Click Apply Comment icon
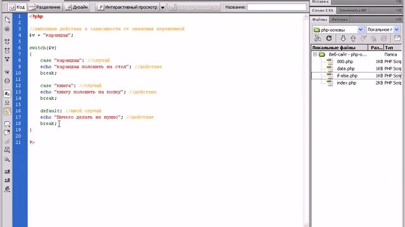405x227 pixels. [x=7, y=124]
